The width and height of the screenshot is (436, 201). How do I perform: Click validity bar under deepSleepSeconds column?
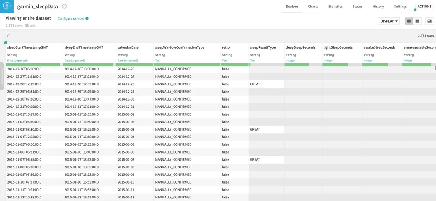(303, 65)
